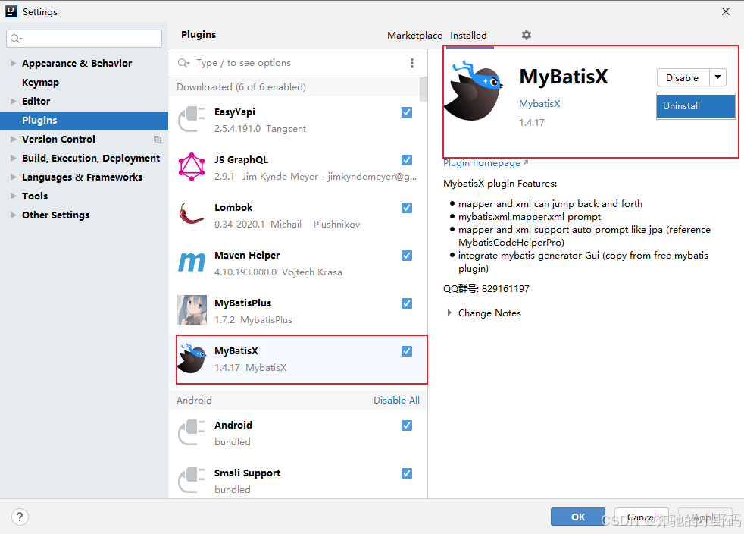Expand the Editor settings arrow
Viewport: 744px width, 534px height.
(x=14, y=101)
